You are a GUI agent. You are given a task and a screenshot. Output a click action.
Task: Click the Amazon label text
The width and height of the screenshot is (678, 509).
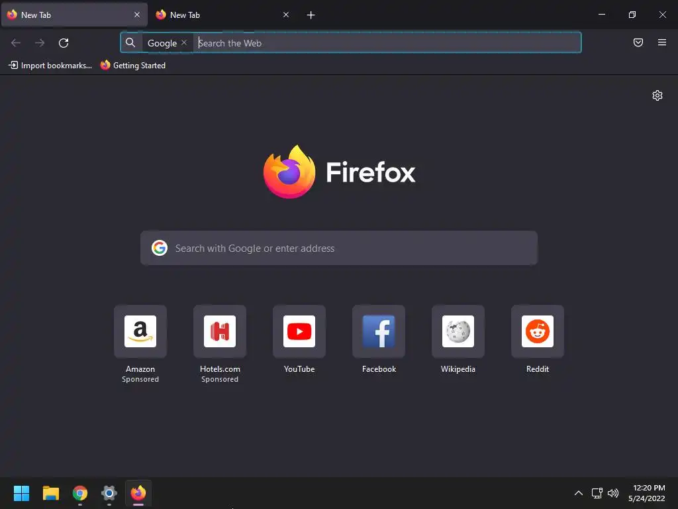[140, 369]
